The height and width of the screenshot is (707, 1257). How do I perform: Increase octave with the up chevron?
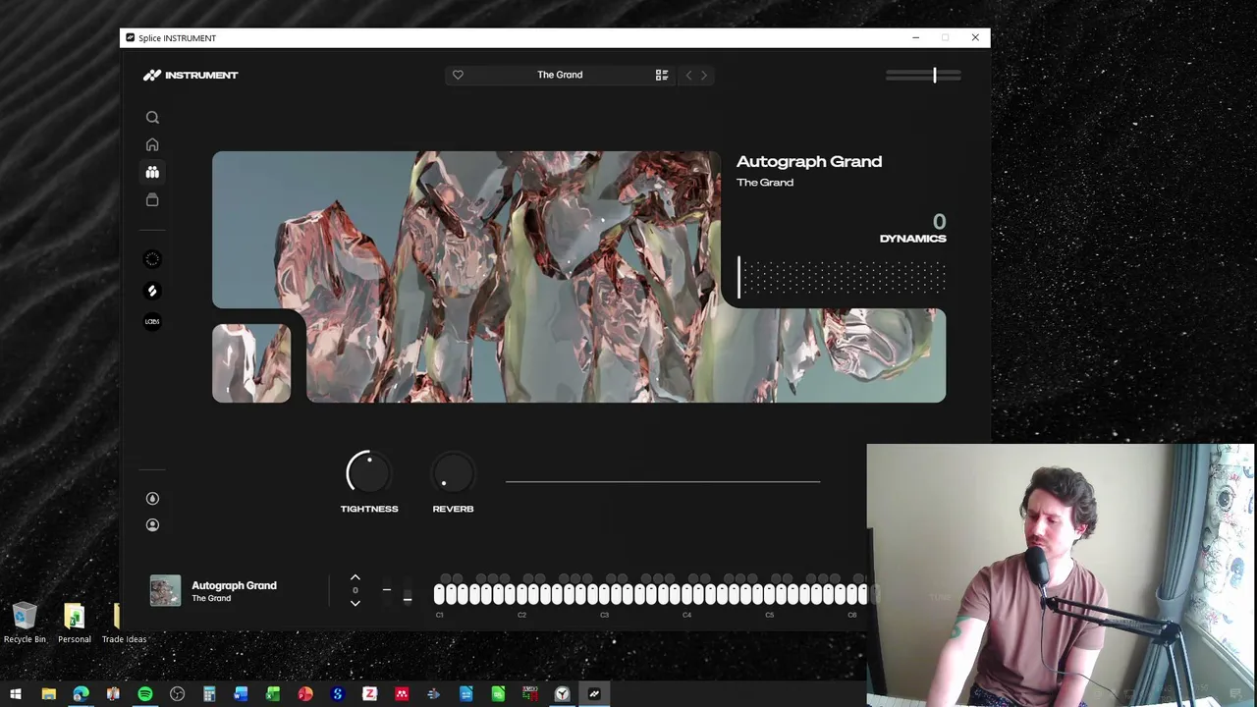(x=355, y=578)
